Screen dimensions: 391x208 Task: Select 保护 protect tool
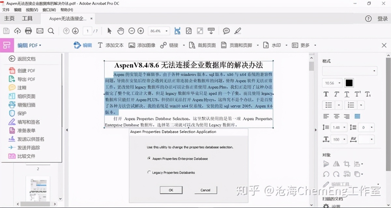tap(18, 113)
